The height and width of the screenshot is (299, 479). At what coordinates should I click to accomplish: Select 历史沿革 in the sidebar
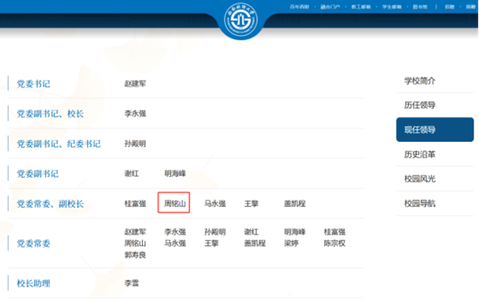420,155
